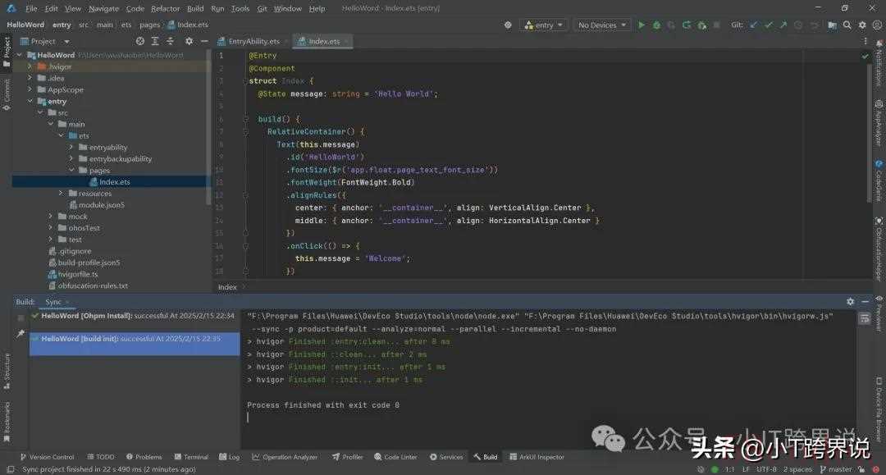This screenshot has width=886, height=475.
Task: Expand the resources folder
Action: coord(61,193)
